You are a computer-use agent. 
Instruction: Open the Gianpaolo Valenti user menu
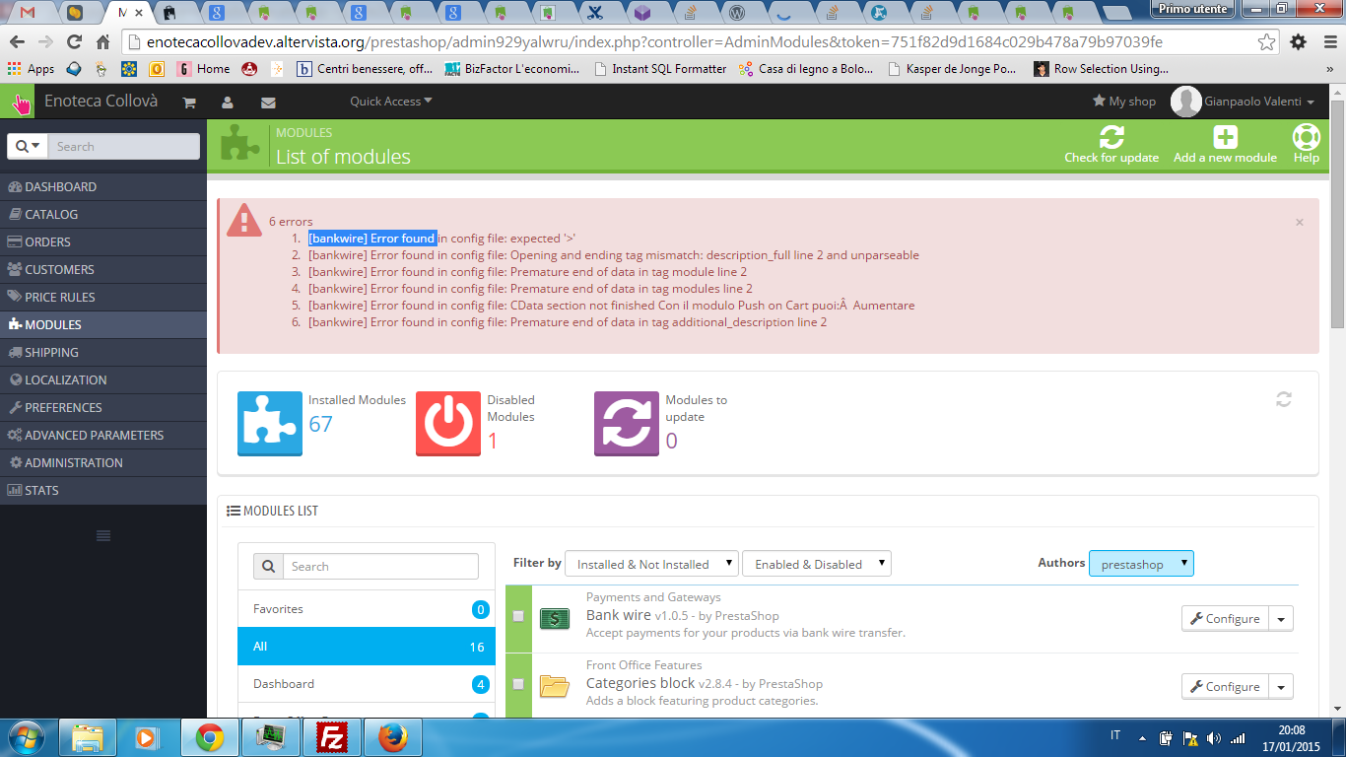point(1243,102)
